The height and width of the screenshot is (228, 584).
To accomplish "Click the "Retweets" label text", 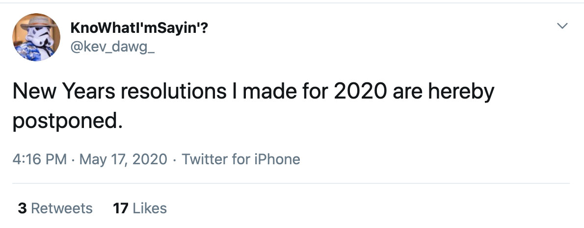I will [62, 208].
